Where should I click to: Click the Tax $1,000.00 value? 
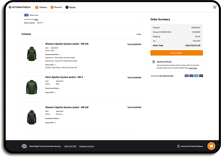(197, 41)
